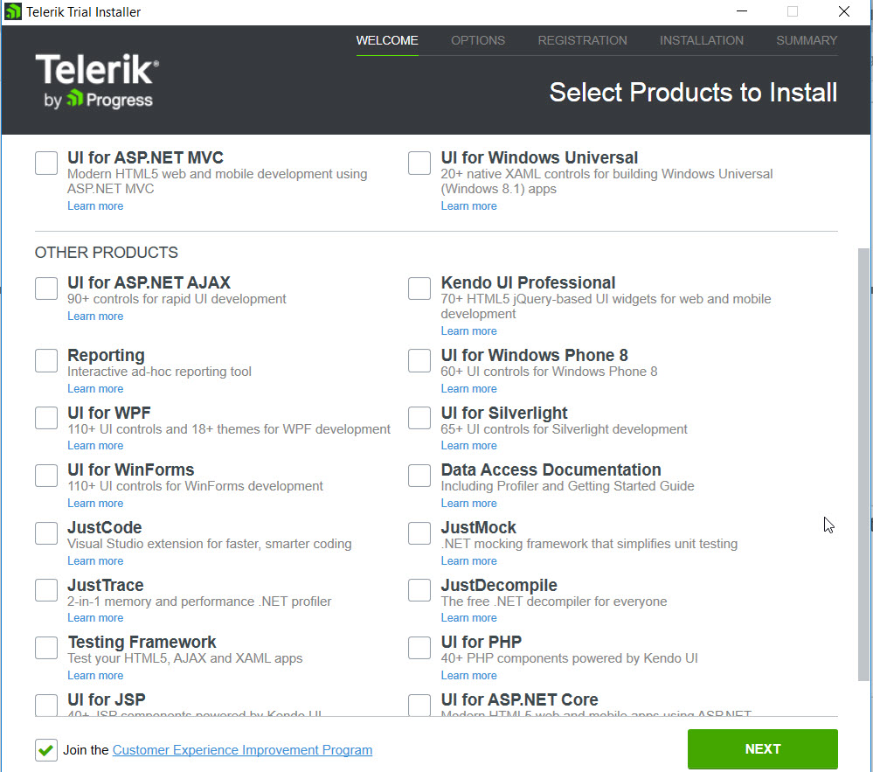Switch to the OPTIONS step tab
This screenshot has width=873, height=772.
pos(478,40)
